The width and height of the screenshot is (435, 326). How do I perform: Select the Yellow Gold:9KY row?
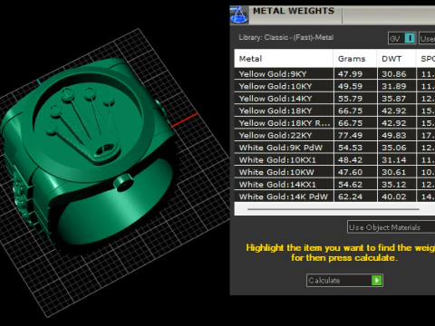(x=334, y=74)
